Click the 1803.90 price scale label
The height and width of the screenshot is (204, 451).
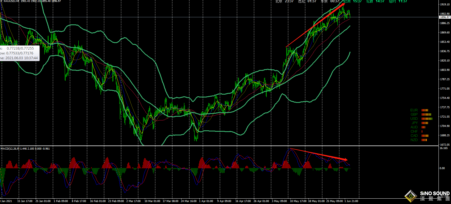(x=445, y=70)
